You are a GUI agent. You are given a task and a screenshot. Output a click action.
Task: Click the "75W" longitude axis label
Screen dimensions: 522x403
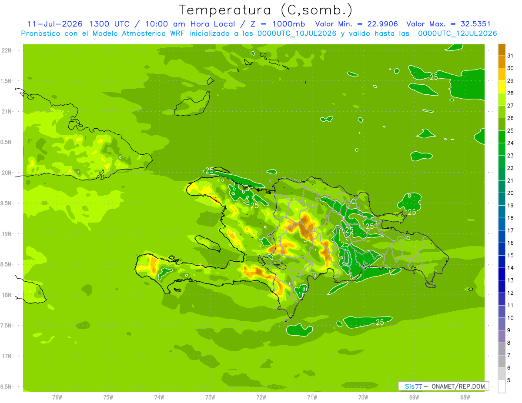click(108, 397)
